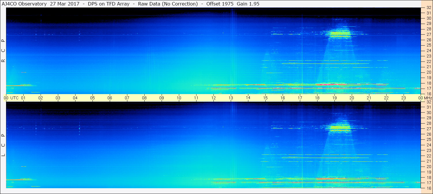Select the 32 MHz label of upper RCP plot
The height and width of the screenshot is (194, 433).
428,8
